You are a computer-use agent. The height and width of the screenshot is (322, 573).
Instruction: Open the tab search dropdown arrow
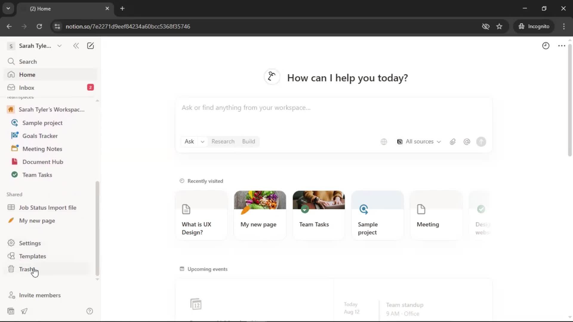pyautogui.click(x=8, y=8)
